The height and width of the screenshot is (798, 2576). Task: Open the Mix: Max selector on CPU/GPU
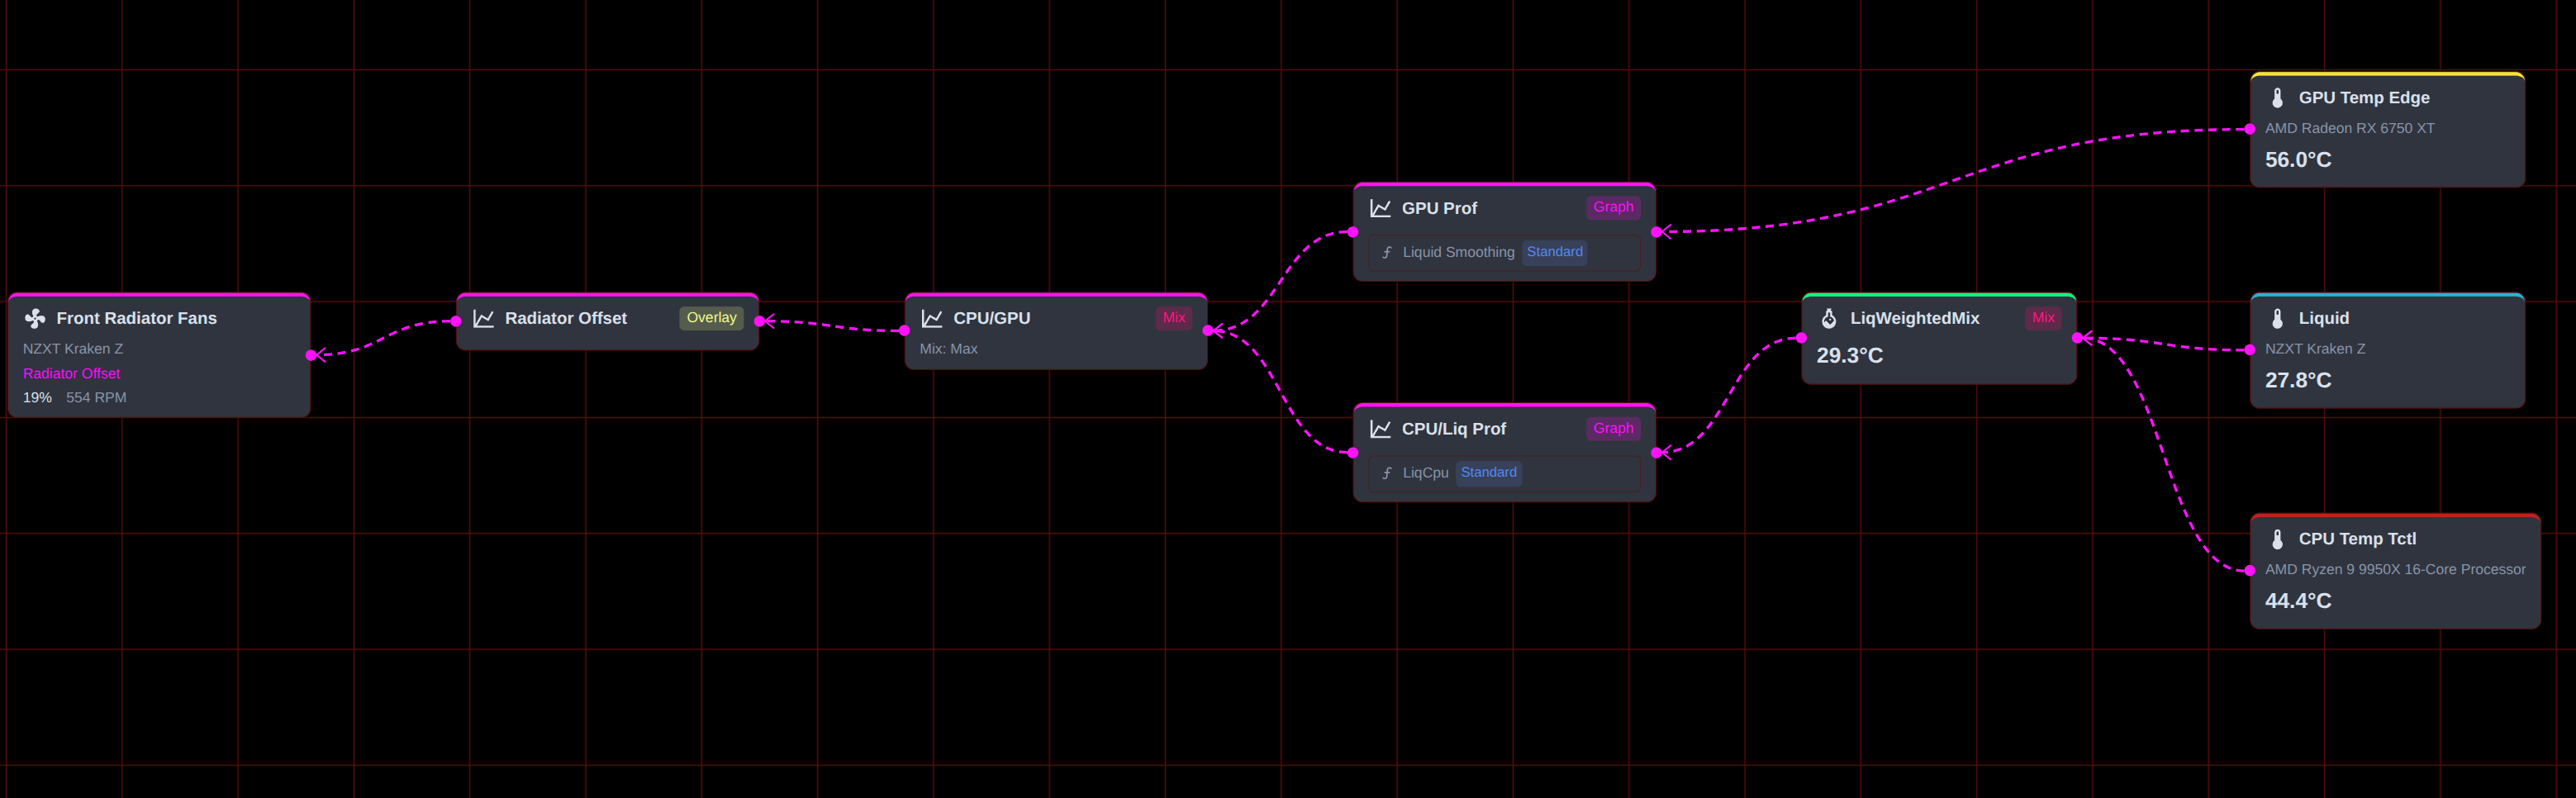[x=948, y=348]
